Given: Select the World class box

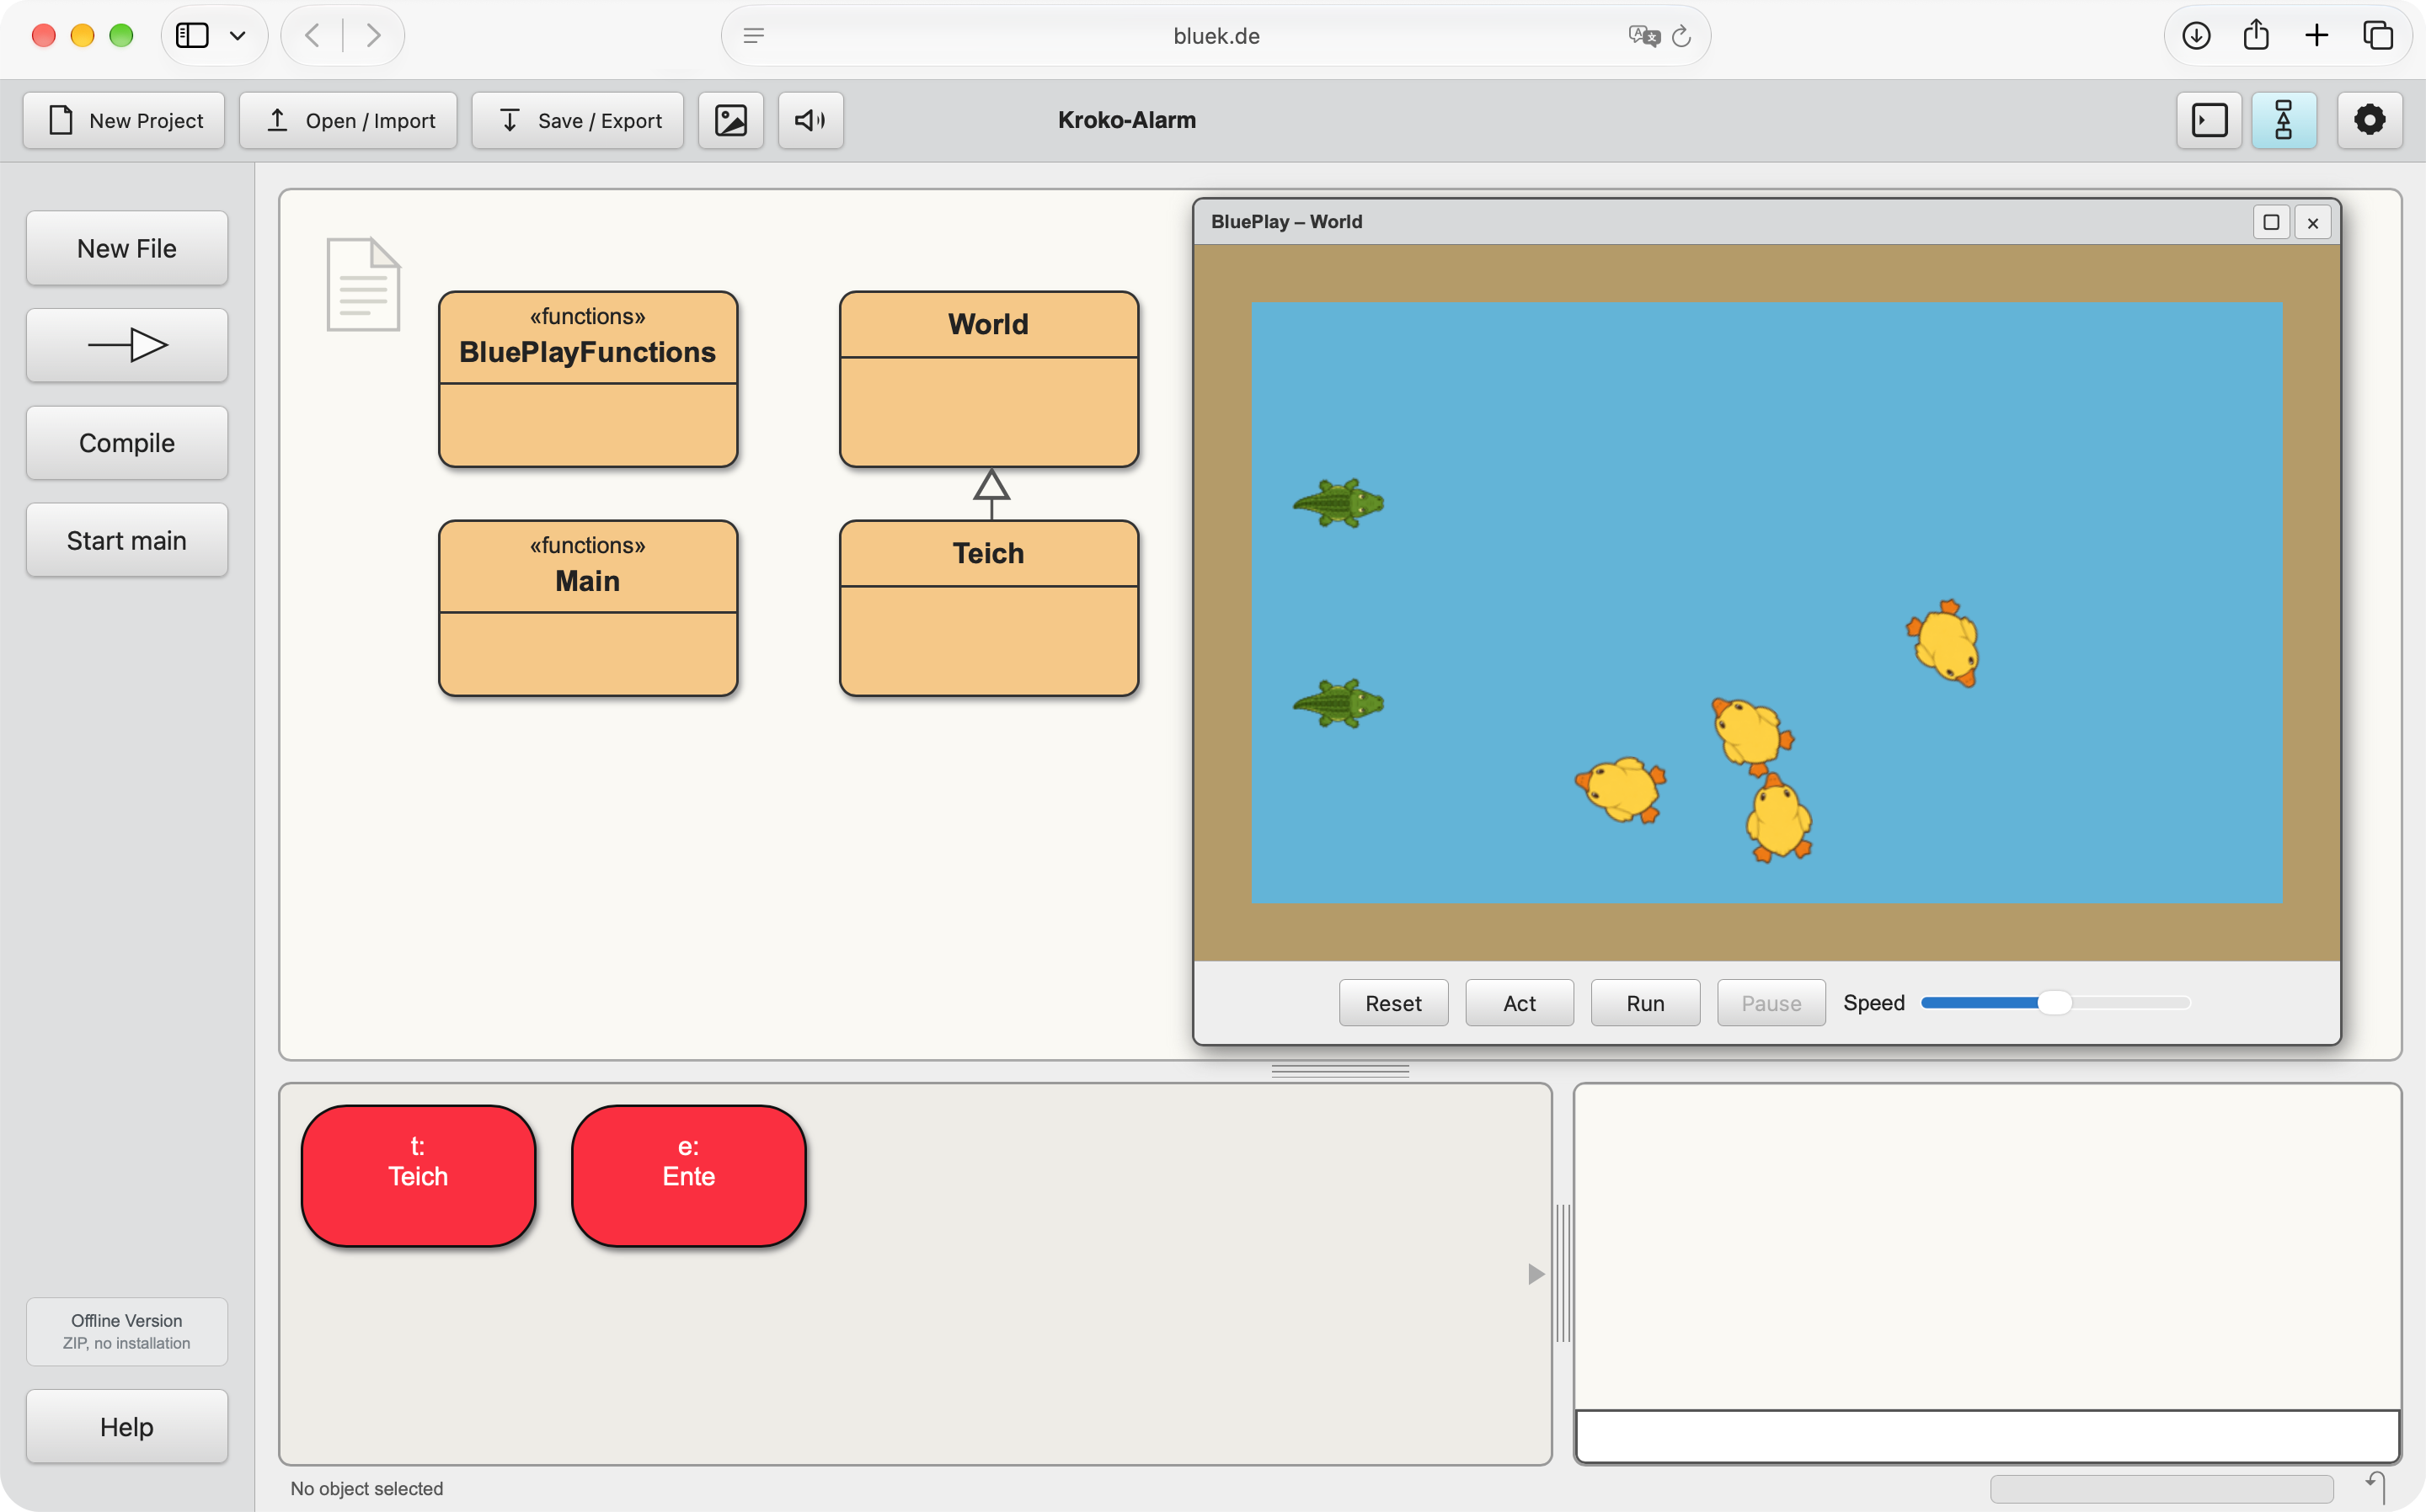Looking at the screenshot, I should [990, 379].
